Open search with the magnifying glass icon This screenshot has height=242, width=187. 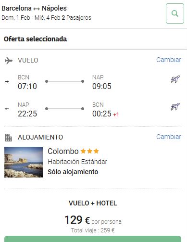pyautogui.click(x=175, y=13)
